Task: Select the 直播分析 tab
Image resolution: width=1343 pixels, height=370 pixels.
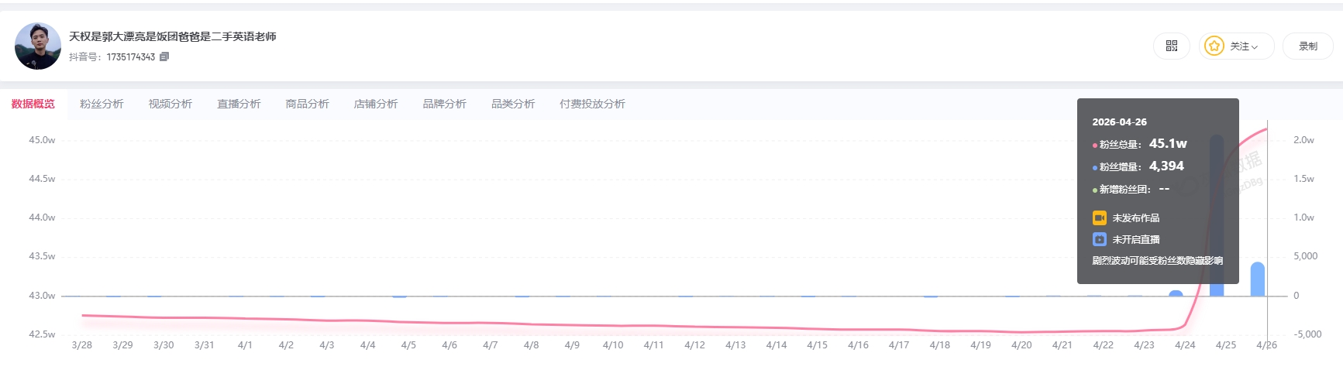Action: [x=239, y=104]
